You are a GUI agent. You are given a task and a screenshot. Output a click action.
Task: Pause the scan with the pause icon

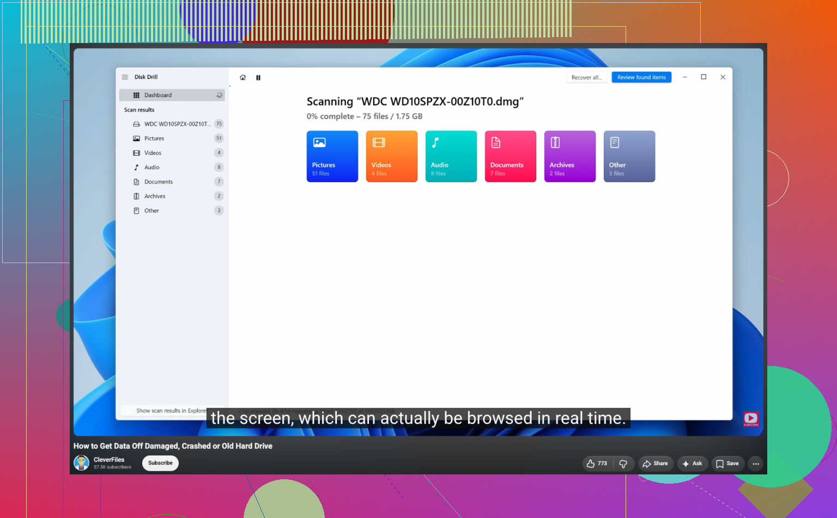(x=258, y=77)
